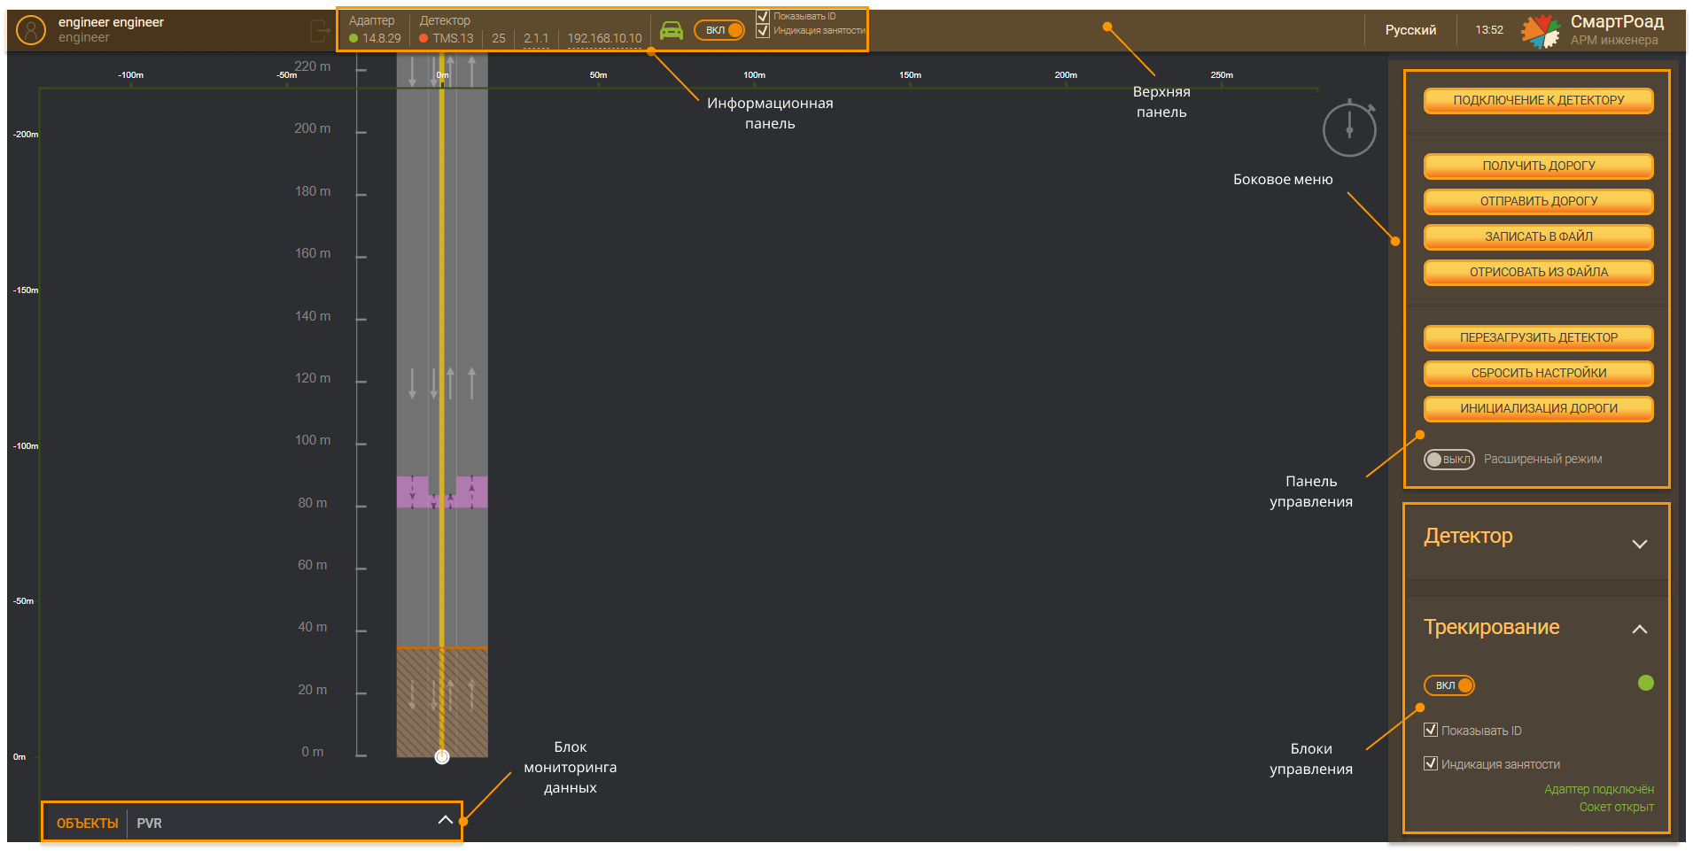The height and width of the screenshot is (851, 1693).
Task: Click the detector model TMS.13
Action: 453,38
